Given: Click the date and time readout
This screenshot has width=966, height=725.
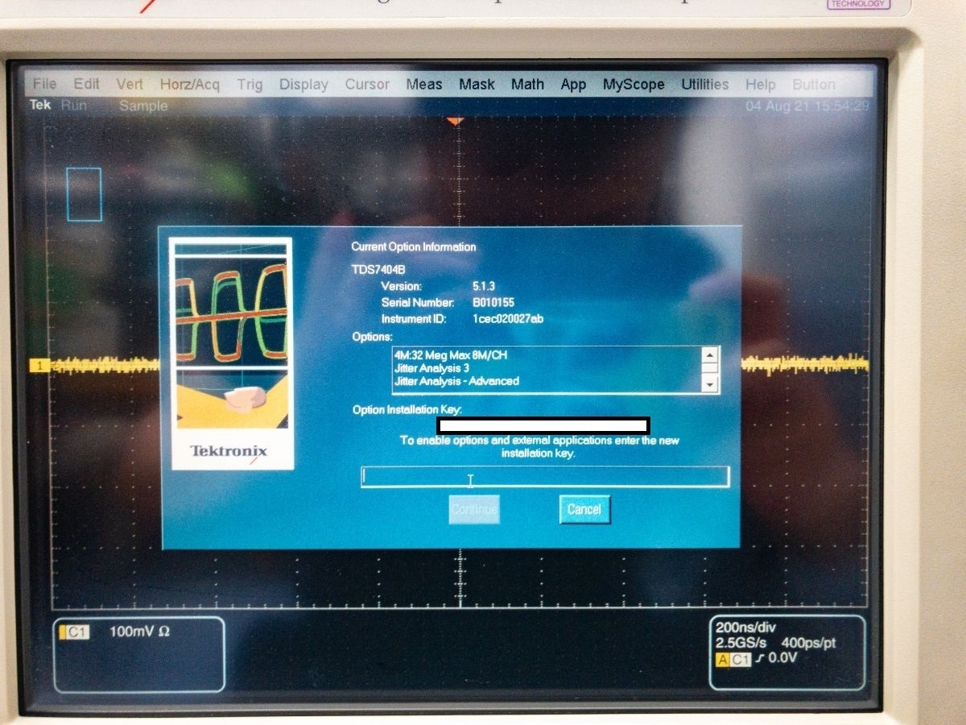Looking at the screenshot, I should 807,106.
